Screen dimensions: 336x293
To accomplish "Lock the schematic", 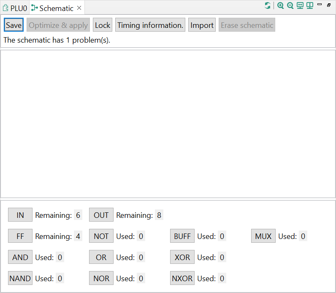I will click(103, 25).
